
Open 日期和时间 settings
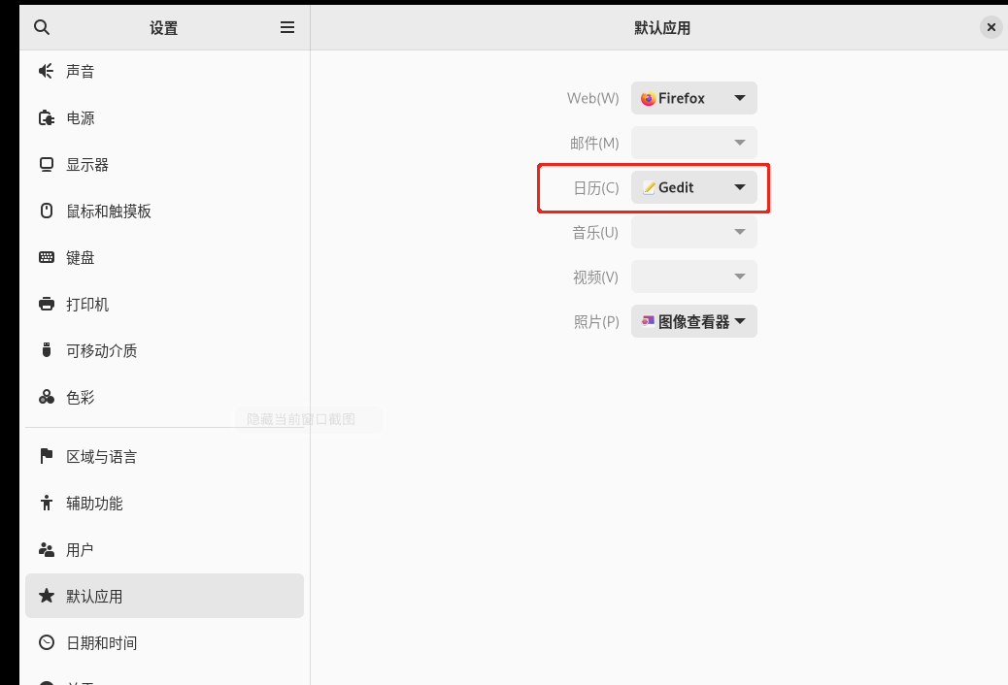tap(101, 642)
